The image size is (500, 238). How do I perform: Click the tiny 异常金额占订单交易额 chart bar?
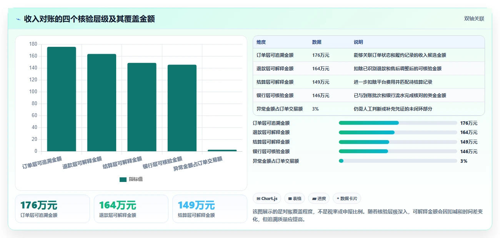coord(222,150)
